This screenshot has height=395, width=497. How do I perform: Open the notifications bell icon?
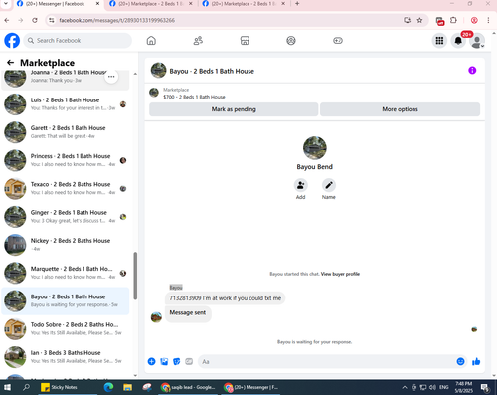458,41
